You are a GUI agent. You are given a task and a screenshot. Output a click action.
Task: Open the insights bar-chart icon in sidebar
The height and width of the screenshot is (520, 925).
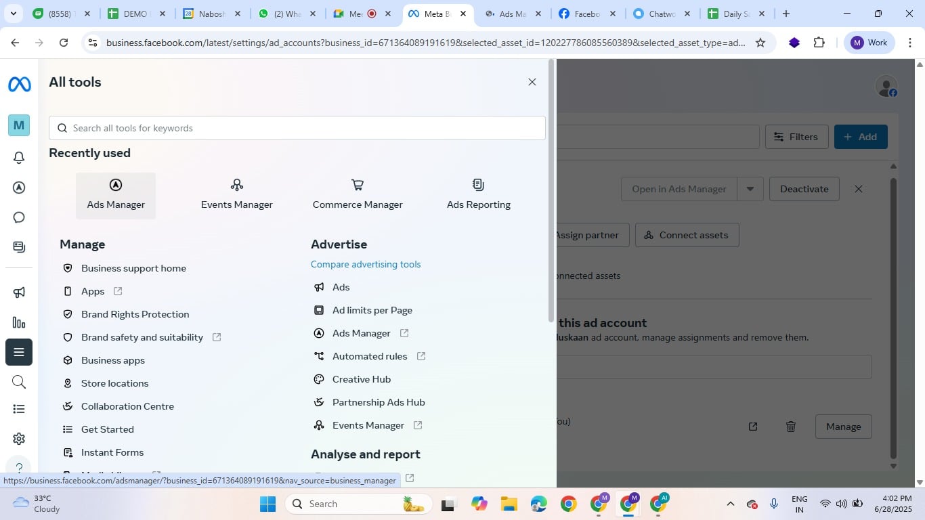18,322
